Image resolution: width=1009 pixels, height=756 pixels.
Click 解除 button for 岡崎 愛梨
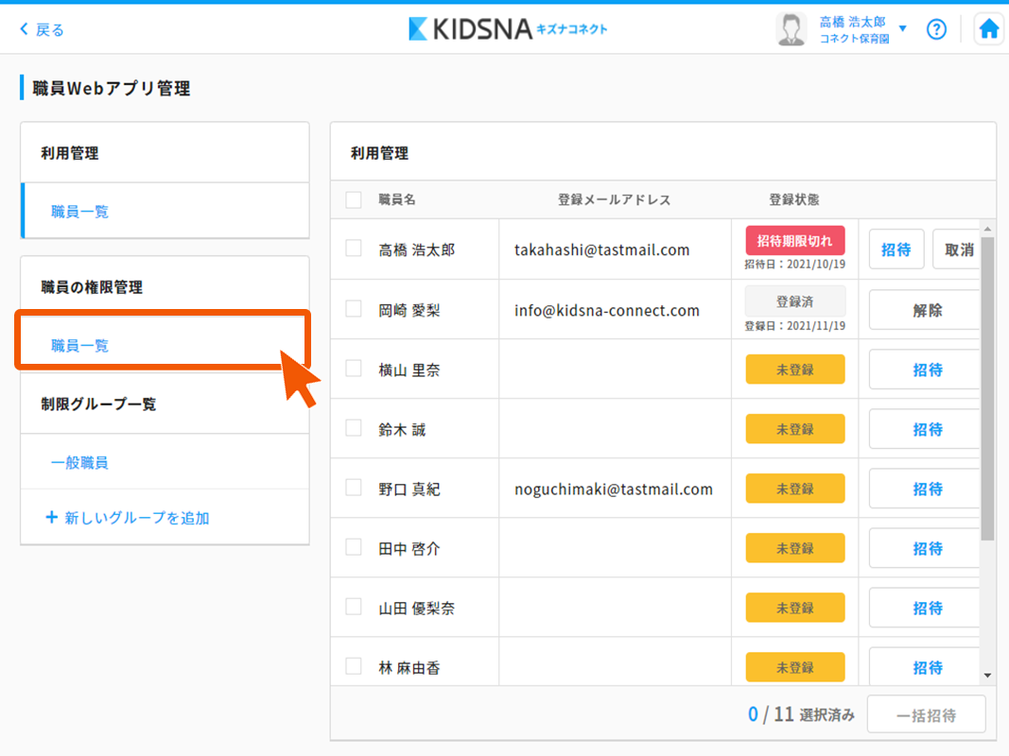coord(927,310)
